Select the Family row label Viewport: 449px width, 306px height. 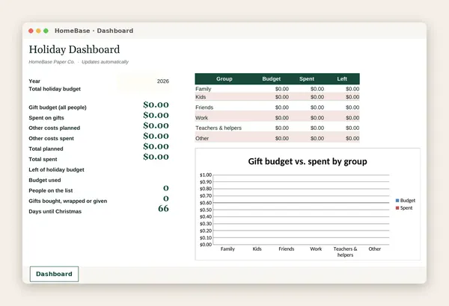point(204,89)
